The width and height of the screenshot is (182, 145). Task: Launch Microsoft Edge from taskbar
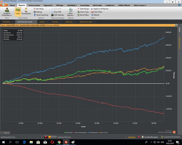tap(24, 142)
